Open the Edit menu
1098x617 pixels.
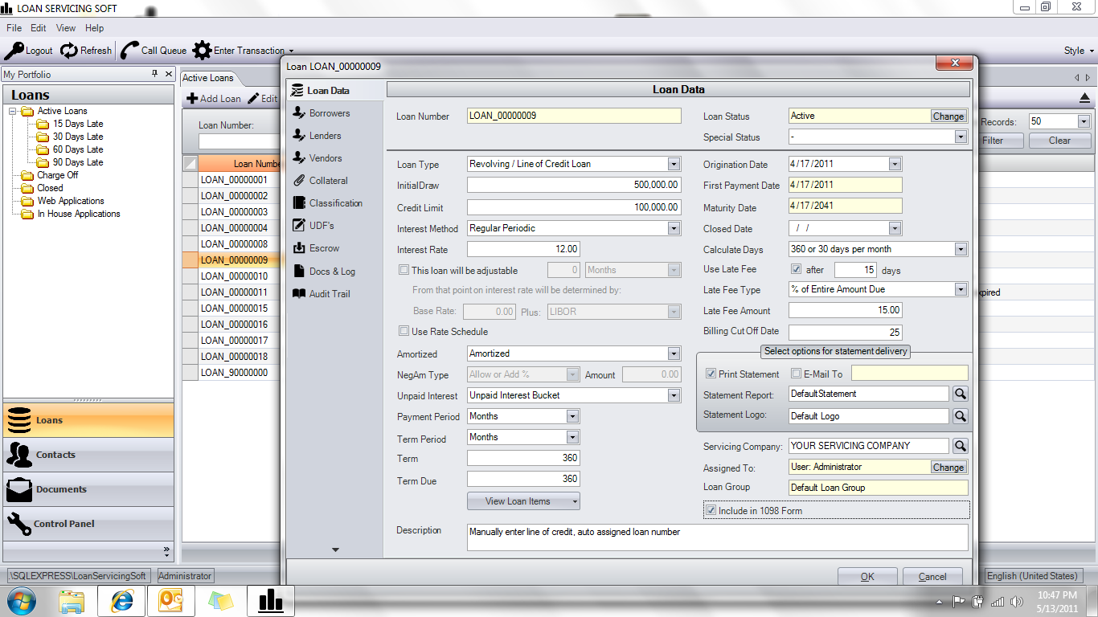point(39,28)
